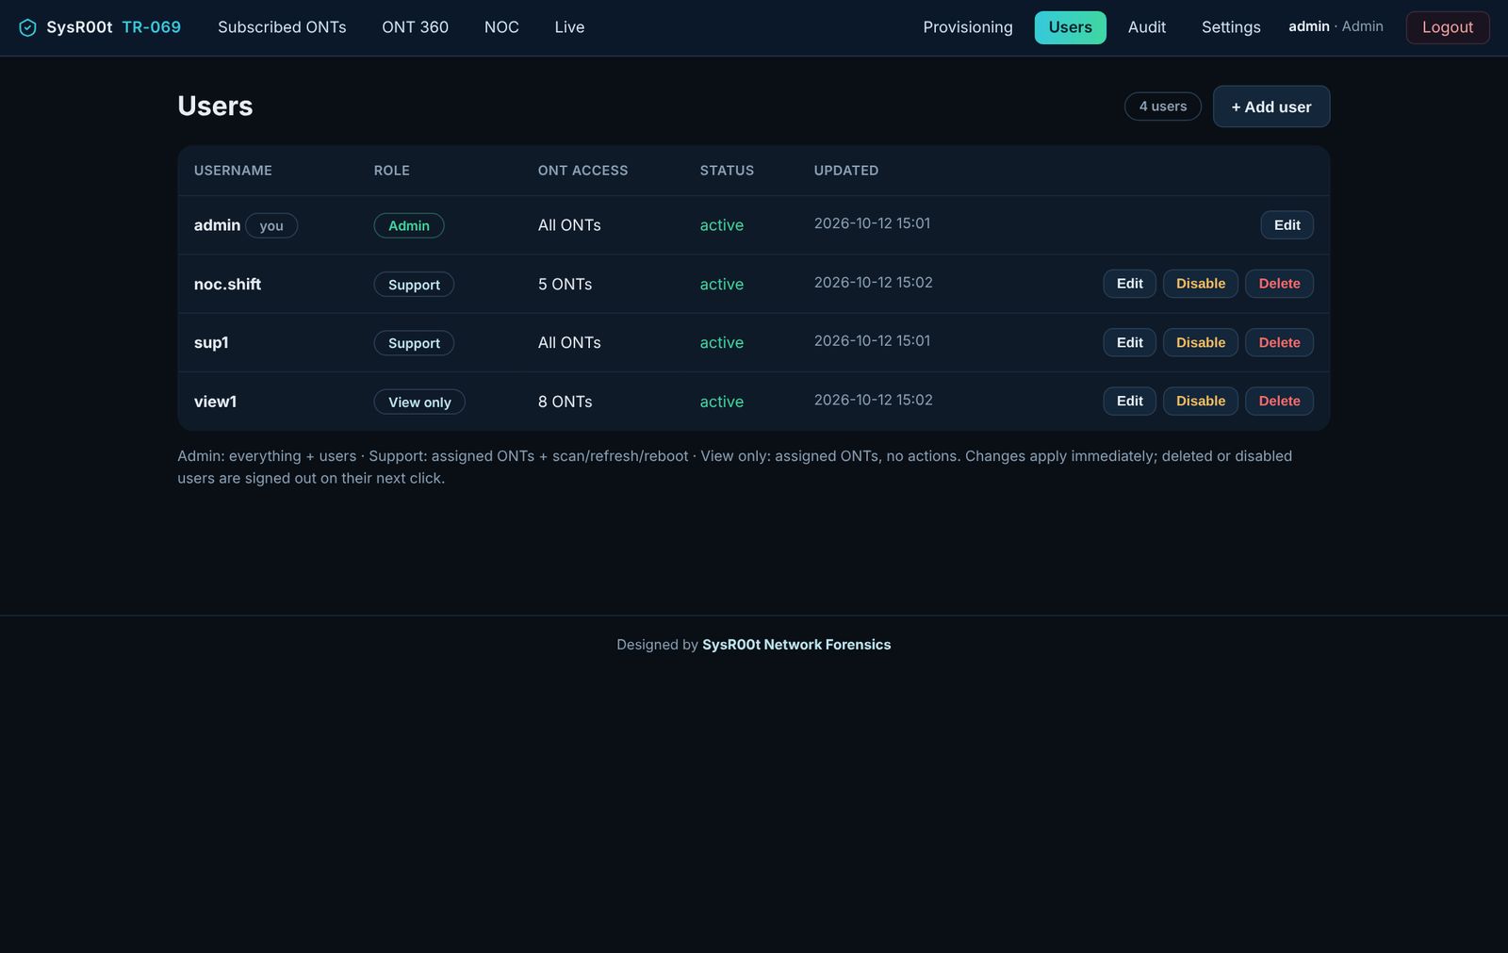Click the Support role badge for sup1
The image size is (1508, 953).
tap(414, 343)
